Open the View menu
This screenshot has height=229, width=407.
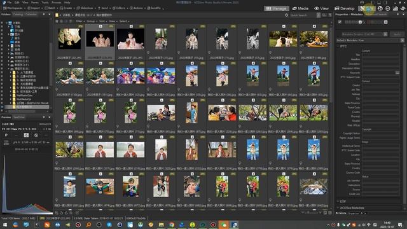pyautogui.click(x=25, y=3)
